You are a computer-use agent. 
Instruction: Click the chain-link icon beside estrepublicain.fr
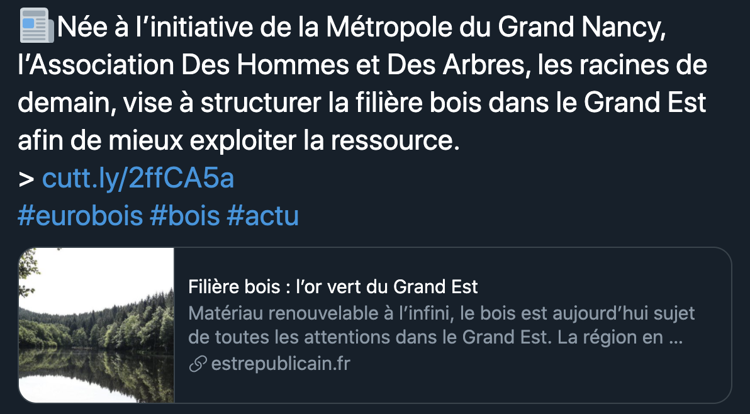click(198, 364)
